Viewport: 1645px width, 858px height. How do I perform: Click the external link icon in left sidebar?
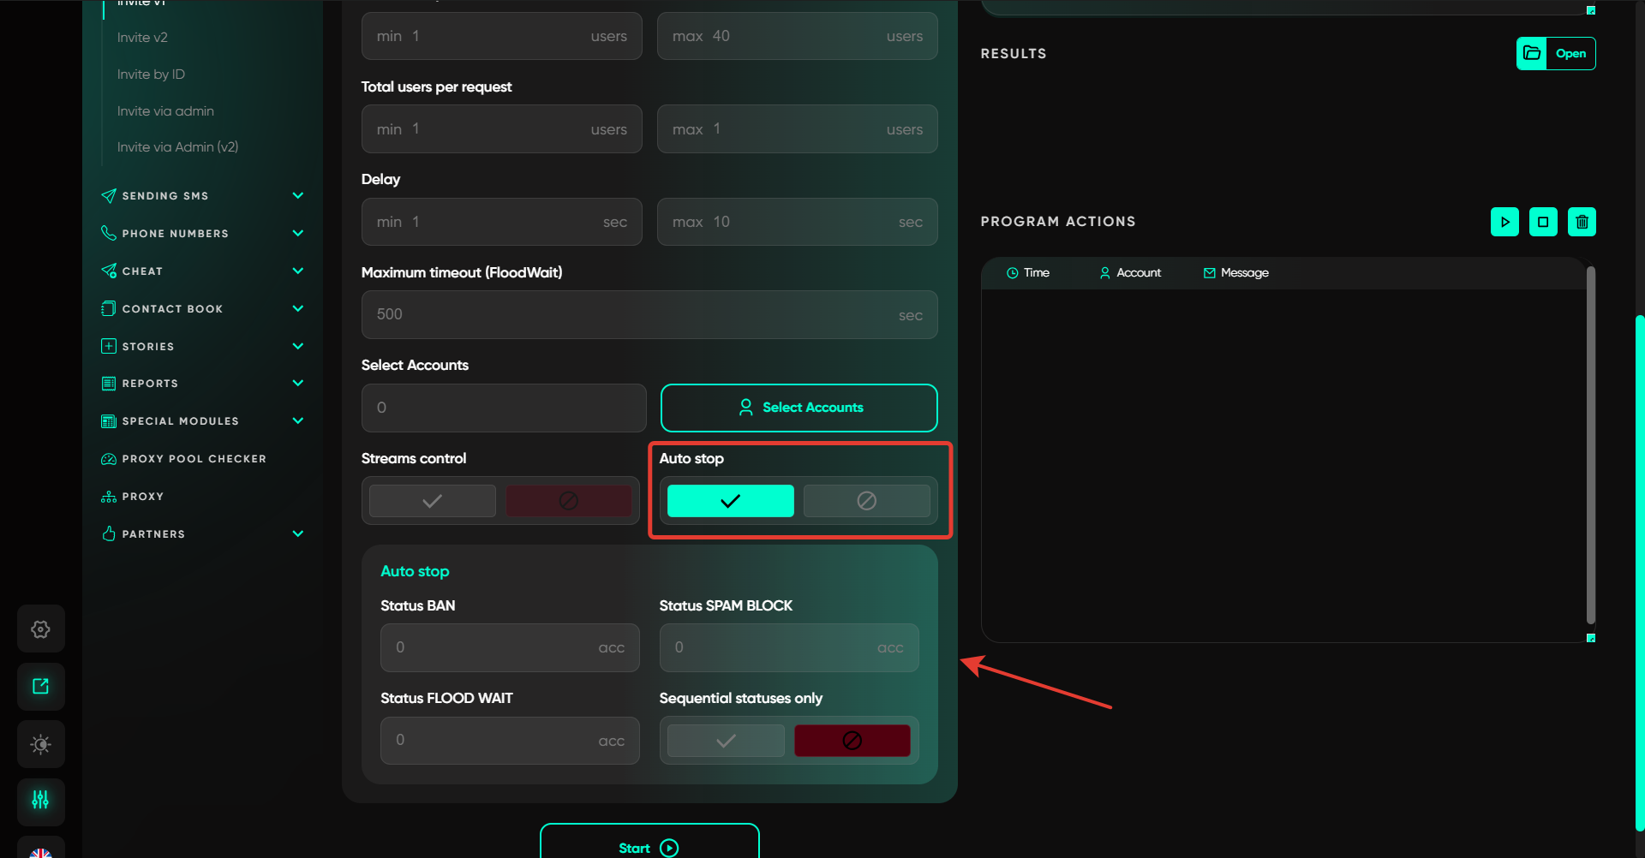[40, 686]
